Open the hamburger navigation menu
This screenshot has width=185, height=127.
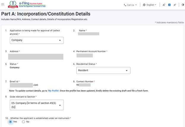coord(3,4)
